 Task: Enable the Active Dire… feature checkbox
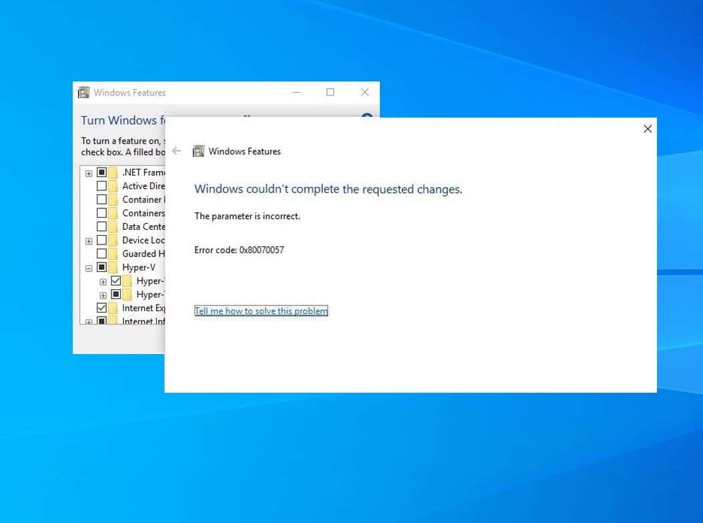click(101, 186)
